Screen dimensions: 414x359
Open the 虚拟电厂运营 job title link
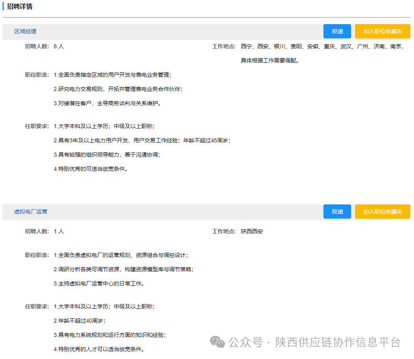click(x=30, y=212)
